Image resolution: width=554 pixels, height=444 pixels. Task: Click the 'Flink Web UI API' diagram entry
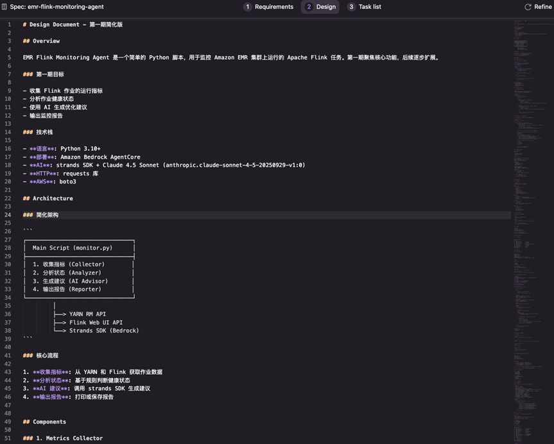[x=96, y=323]
